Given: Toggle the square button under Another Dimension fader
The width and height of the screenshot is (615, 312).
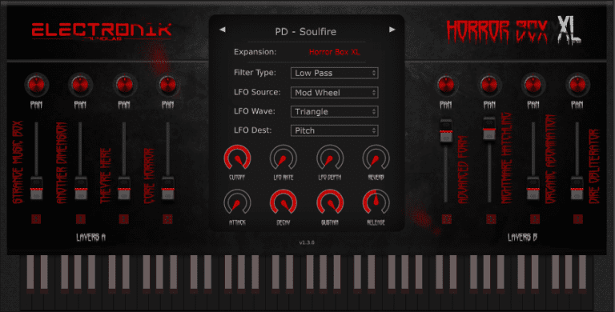Looking at the screenshot, I should 80,218.
